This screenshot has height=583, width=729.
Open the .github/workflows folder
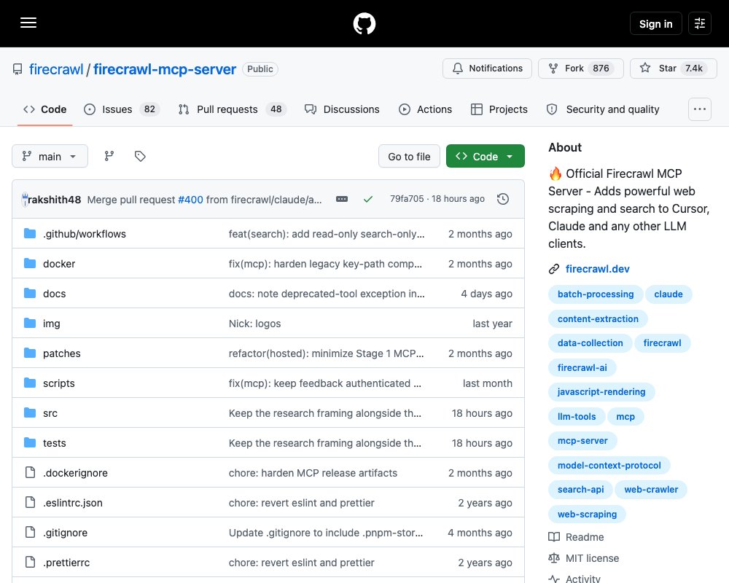(x=84, y=234)
